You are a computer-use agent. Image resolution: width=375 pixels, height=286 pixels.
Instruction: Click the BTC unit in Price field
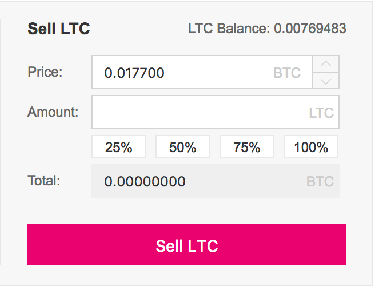[287, 73]
